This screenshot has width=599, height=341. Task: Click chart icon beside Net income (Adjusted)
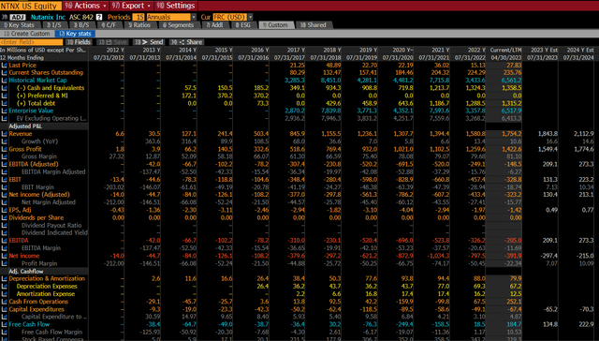[4, 195]
